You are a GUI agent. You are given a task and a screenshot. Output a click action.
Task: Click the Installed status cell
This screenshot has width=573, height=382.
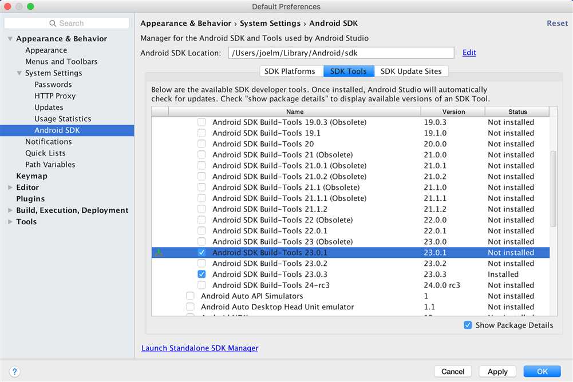tap(503, 274)
